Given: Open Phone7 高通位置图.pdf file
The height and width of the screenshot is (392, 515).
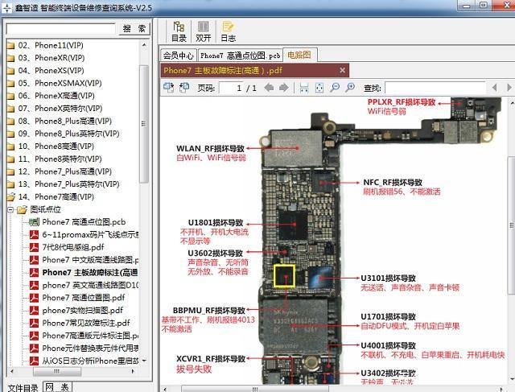Looking at the screenshot, I should [84, 298].
